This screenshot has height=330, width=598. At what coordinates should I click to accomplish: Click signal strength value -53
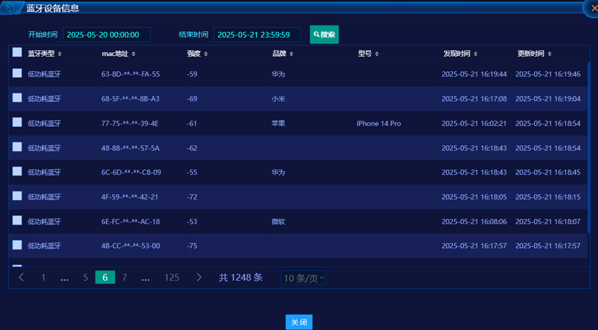click(x=192, y=221)
